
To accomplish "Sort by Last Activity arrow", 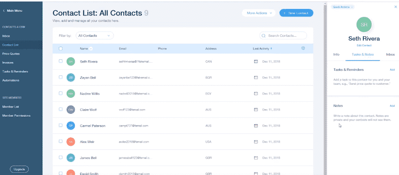I will point(271,48).
